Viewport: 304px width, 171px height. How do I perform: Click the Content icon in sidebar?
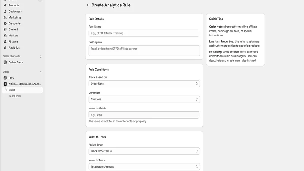[x=5, y=30]
